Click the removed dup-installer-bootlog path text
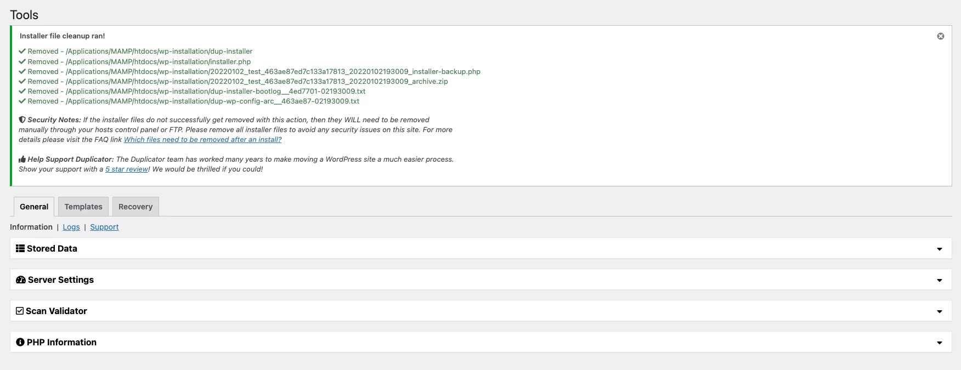Viewport: 961px width, 370px height. pyautogui.click(x=216, y=91)
